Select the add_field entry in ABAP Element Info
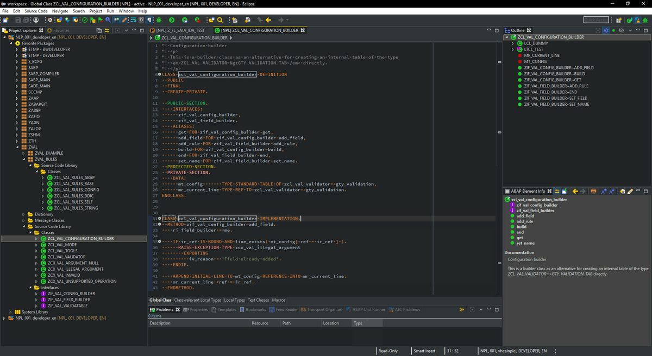Viewport: 652px width, 356px height. [525, 216]
